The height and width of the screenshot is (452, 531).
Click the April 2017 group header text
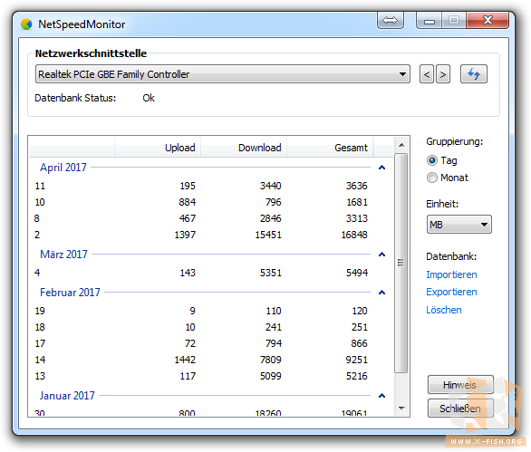(63, 168)
